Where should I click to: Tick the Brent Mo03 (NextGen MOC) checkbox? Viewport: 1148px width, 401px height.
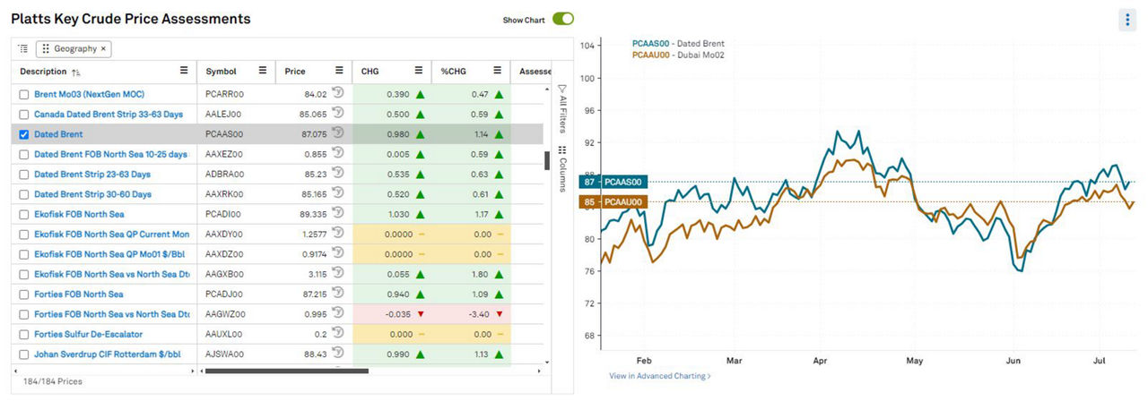tap(24, 94)
